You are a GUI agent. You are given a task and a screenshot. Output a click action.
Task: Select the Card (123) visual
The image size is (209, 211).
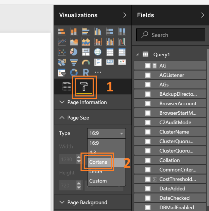click(110, 62)
